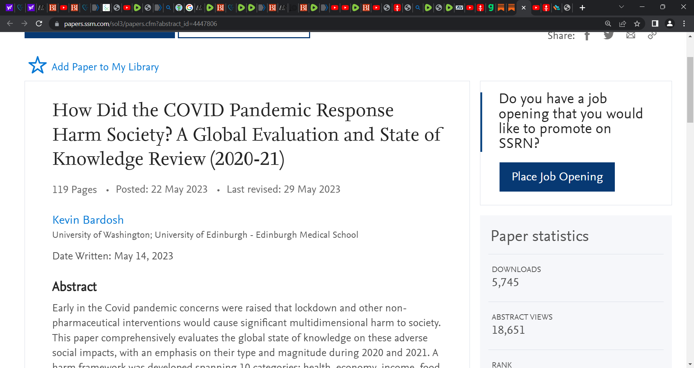This screenshot has width=694, height=368.
Task: Click 'Date Written: May 14, 2023'
Action: [x=113, y=256]
